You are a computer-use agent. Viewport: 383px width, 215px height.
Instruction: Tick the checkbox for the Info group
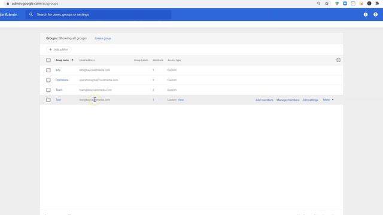(48, 70)
